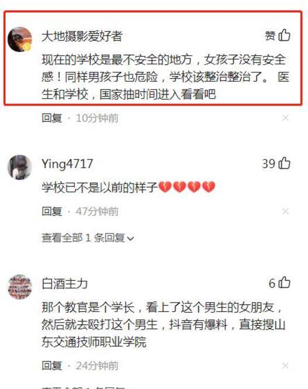The height and width of the screenshot is (389, 308).
Task: Reply to Ying4717's comment
Action: [x=52, y=211]
